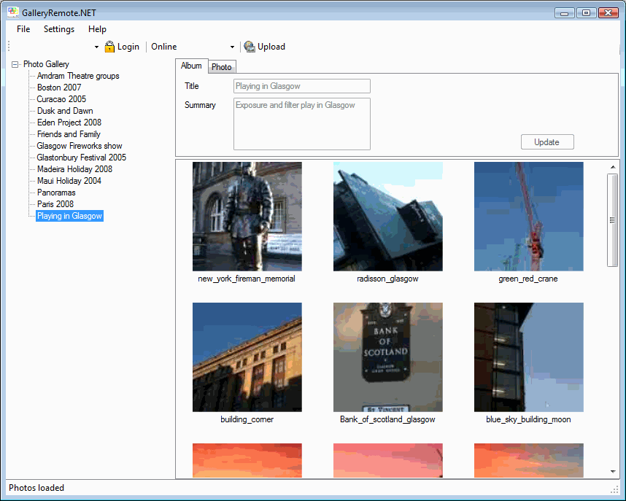Open the Help menu

click(97, 29)
